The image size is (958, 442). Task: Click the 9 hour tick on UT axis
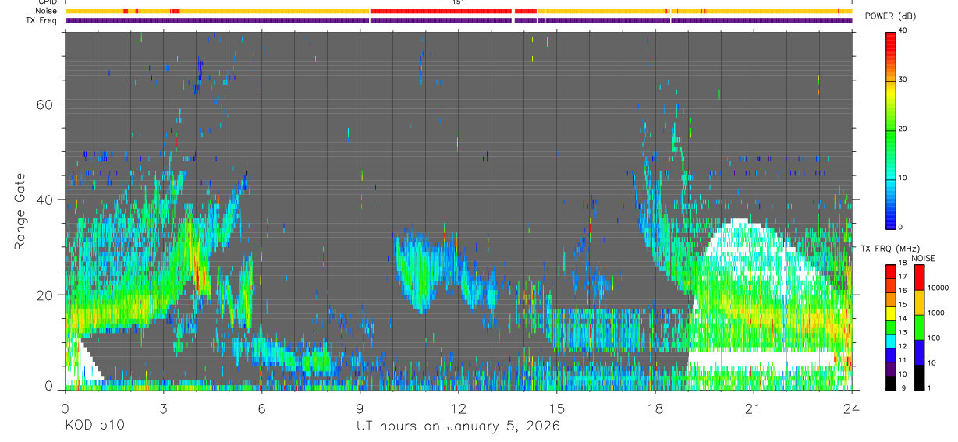click(x=360, y=408)
